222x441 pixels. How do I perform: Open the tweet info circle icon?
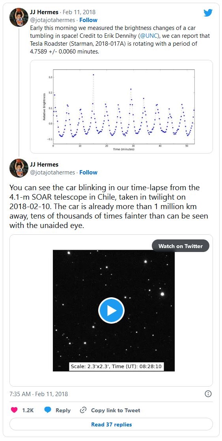click(208, 394)
